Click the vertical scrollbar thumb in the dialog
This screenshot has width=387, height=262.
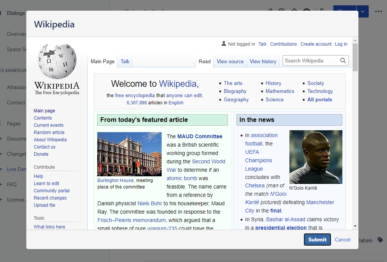point(355,57)
